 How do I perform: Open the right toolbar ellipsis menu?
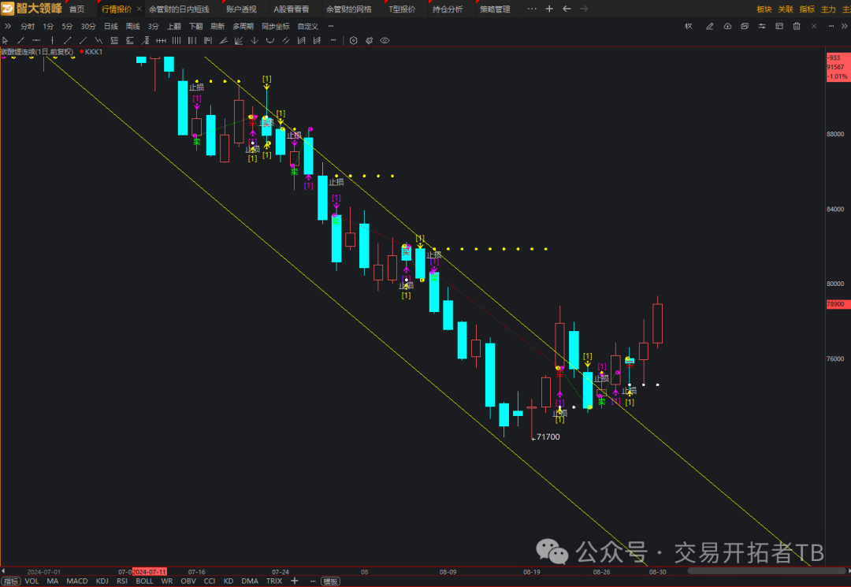coord(831,26)
